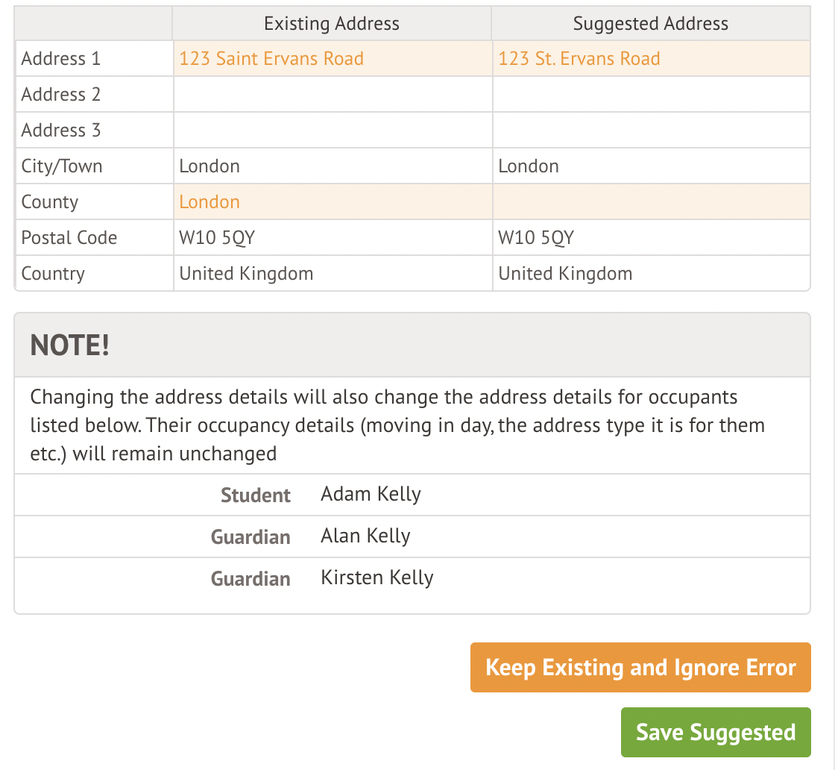The image size is (835, 770).
Task: Click existing County value London
Action: coord(209,202)
